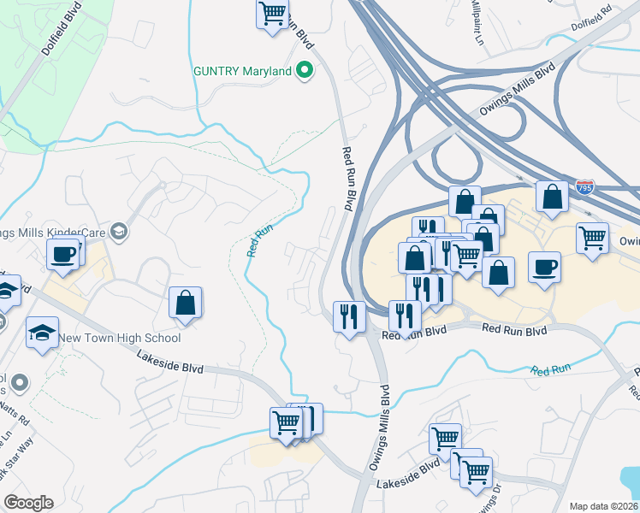This screenshot has height=513, width=640.
Task: Select the grocery cart marker east of the coffee cup in the mall
Action: [x=592, y=240]
